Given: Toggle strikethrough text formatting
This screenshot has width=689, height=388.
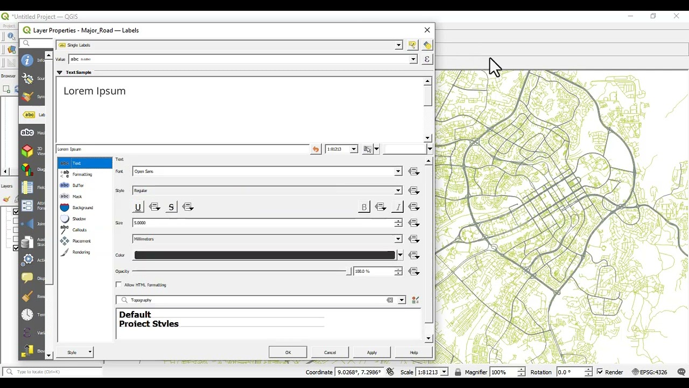Looking at the screenshot, I should (171, 207).
